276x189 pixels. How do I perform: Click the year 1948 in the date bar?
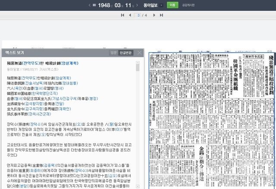(x=104, y=5)
